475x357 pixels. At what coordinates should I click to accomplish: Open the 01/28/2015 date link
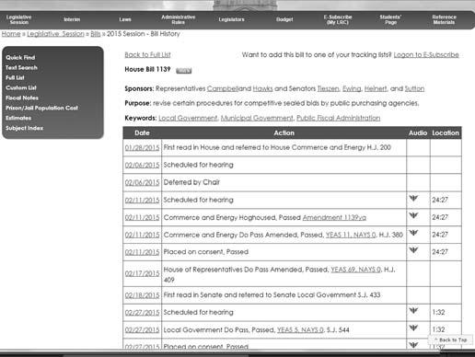click(x=142, y=147)
